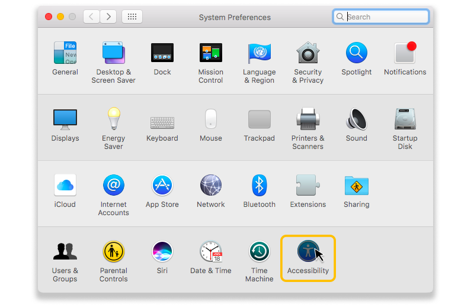Go forward with the right chevron button
474x308 pixels.
108,17
